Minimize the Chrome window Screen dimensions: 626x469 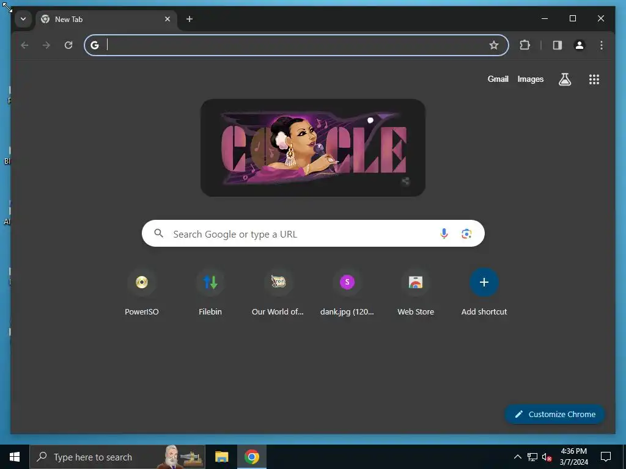coord(545,19)
